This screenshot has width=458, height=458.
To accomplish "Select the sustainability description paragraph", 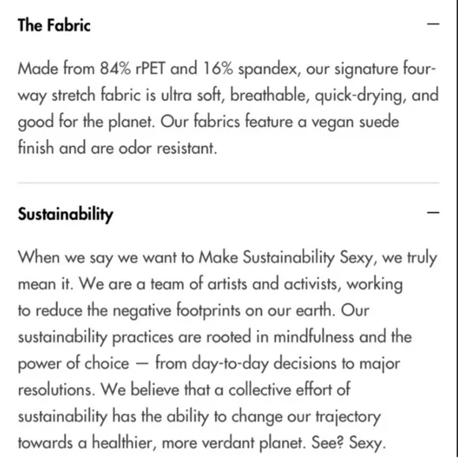I will pyautogui.click(x=227, y=350).
